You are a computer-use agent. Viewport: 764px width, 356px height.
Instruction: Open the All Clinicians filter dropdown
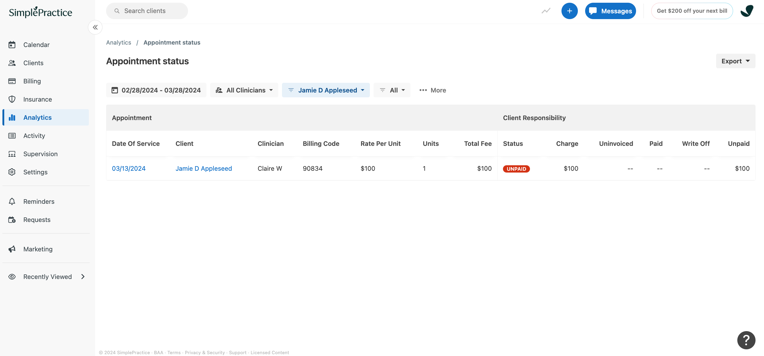pyautogui.click(x=244, y=90)
